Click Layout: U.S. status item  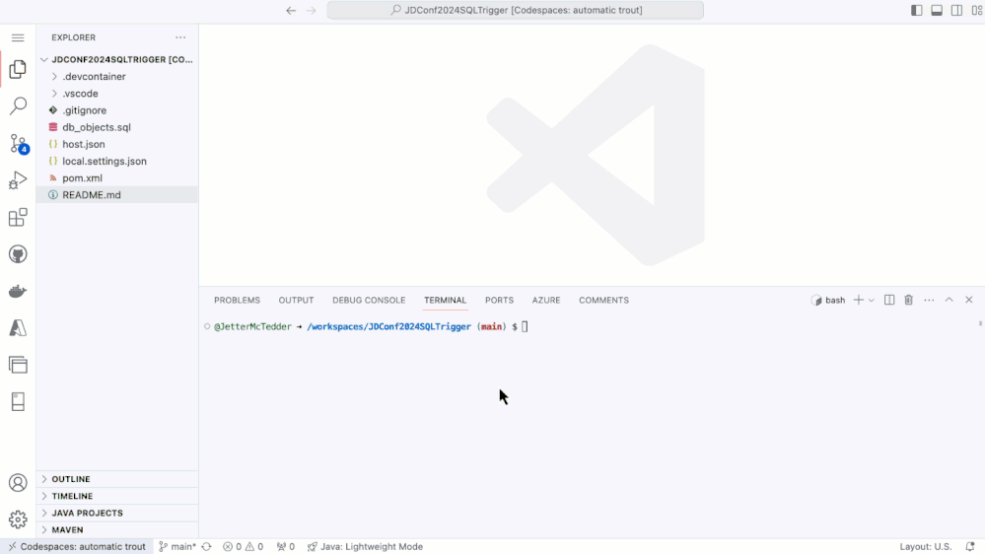(925, 546)
